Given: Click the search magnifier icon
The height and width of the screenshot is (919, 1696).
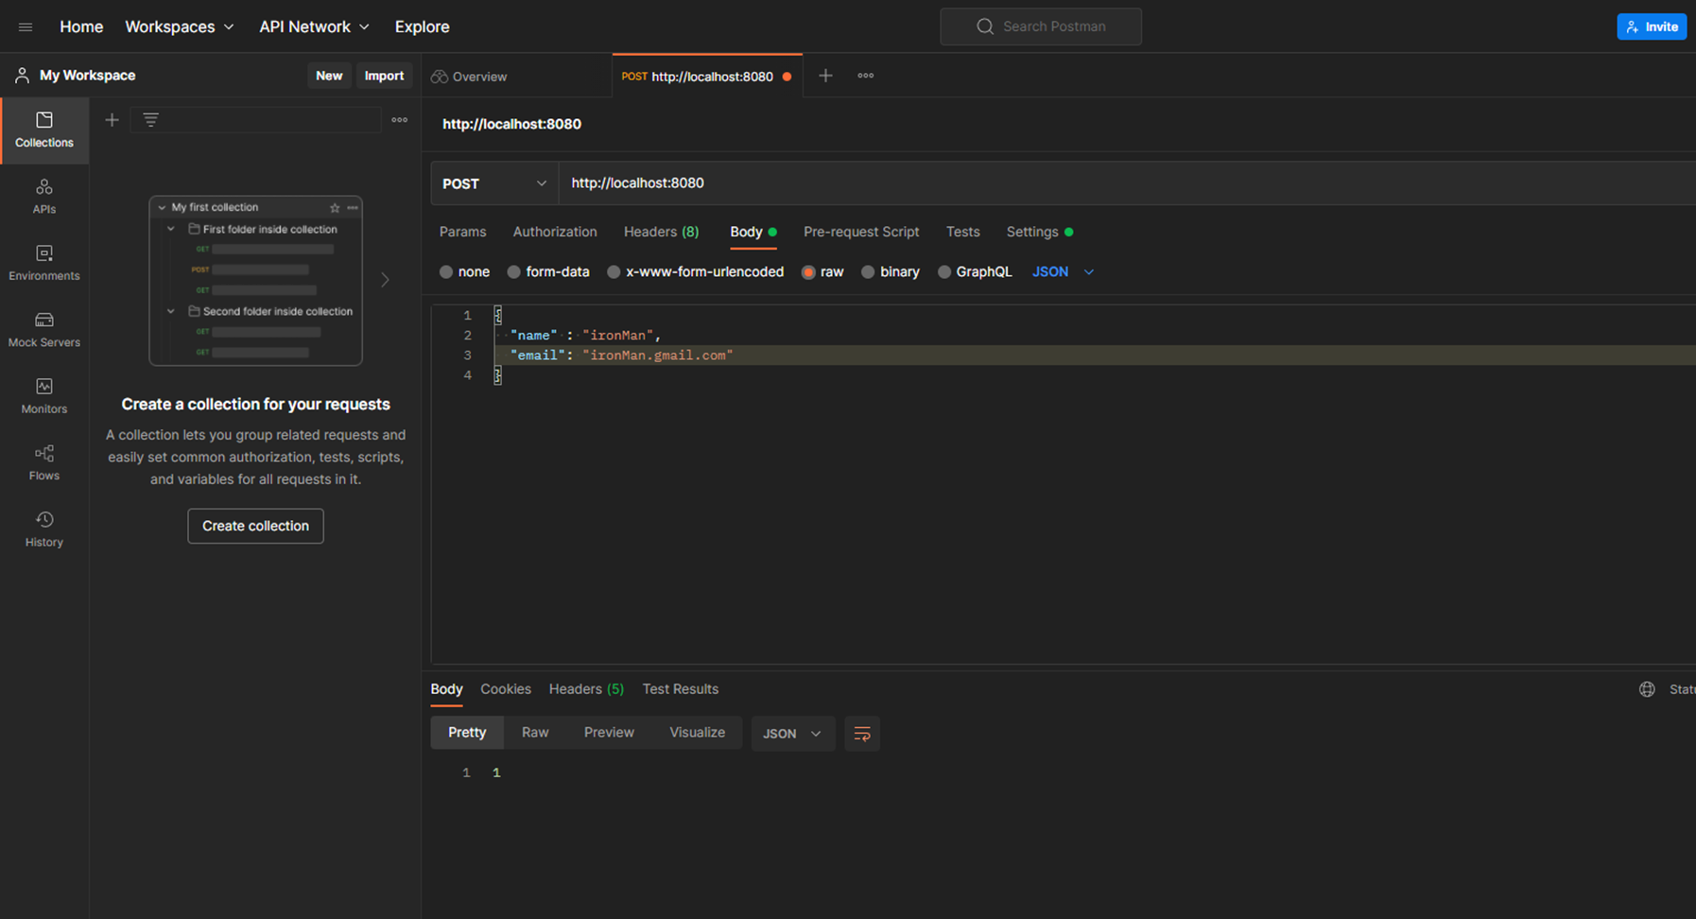Looking at the screenshot, I should [x=985, y=26].
